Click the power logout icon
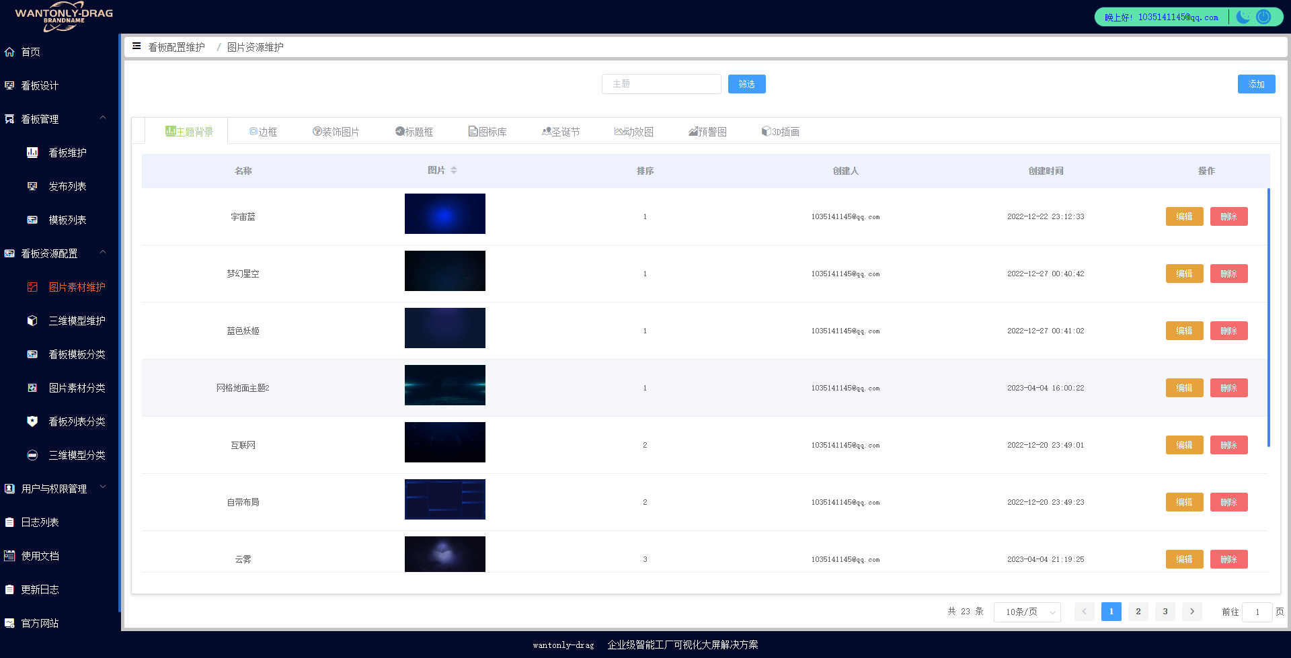Screen dimensions: 1291x658 tap(1263, 17)
